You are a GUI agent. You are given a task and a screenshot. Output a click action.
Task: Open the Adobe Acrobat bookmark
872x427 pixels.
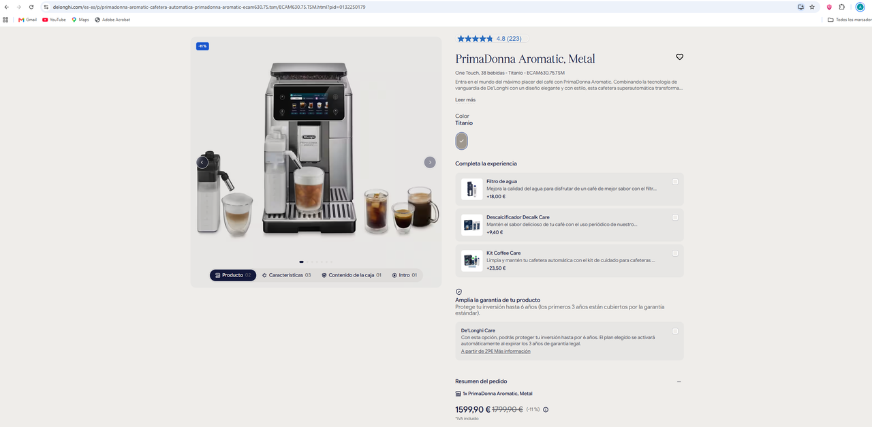112,20
